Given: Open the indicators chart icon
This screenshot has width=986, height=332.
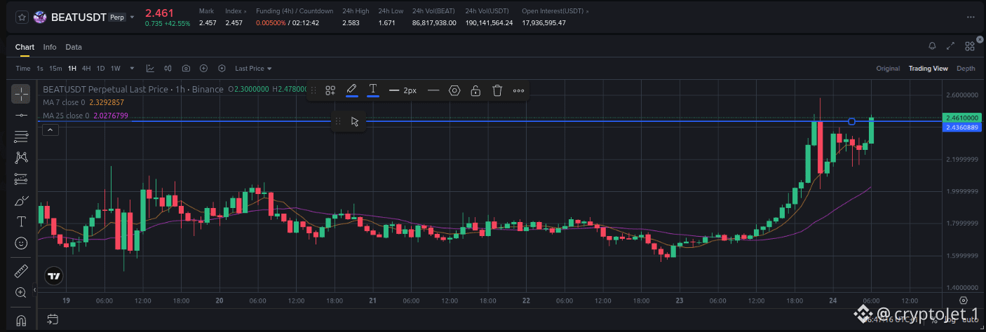Looking at the screenshot, I should 150,68.
